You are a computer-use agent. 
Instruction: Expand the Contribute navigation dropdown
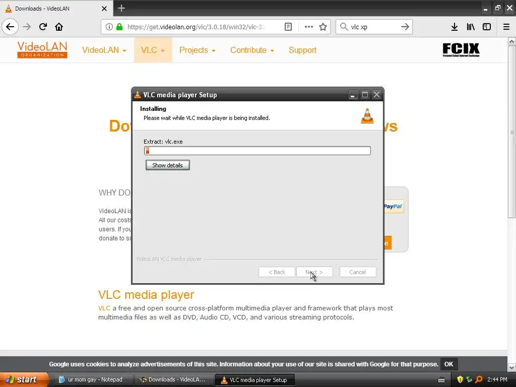click(252, 50)
